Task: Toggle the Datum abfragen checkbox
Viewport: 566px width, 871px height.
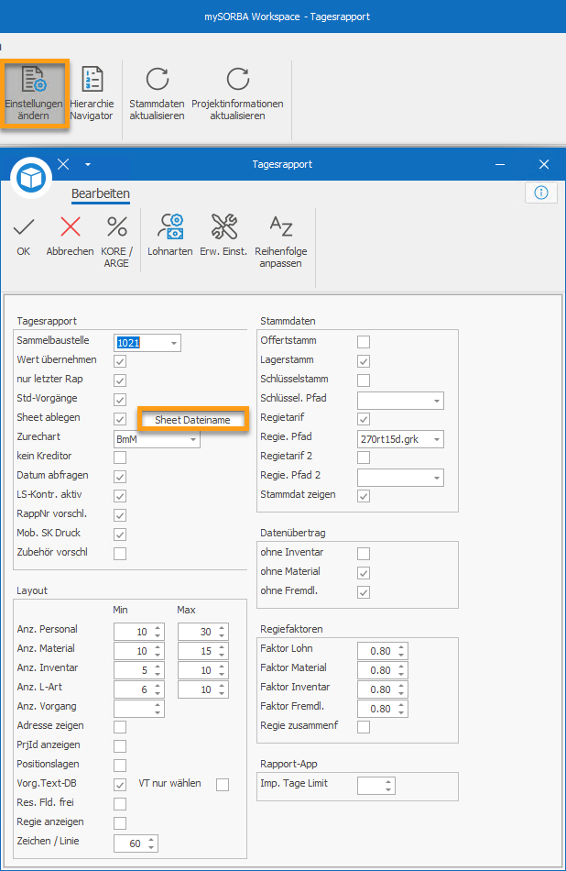Action: [120, 477]
